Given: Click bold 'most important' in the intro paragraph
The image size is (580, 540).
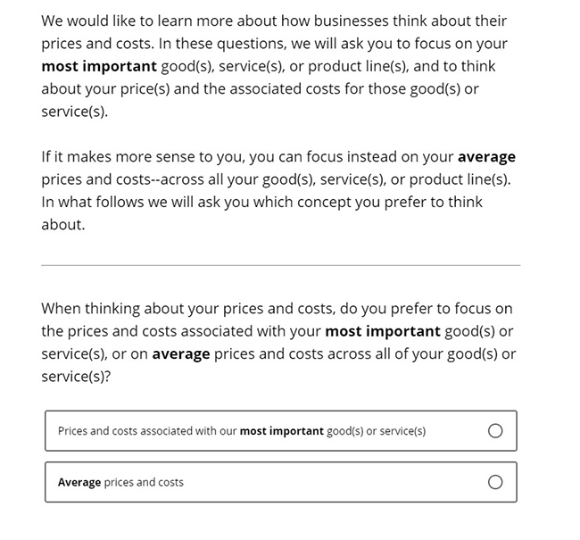Looking at the screenshot, I should (99, 66).
